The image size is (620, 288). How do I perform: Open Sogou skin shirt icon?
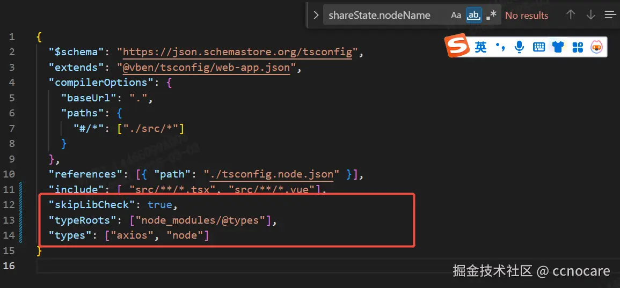pos(558,47)
